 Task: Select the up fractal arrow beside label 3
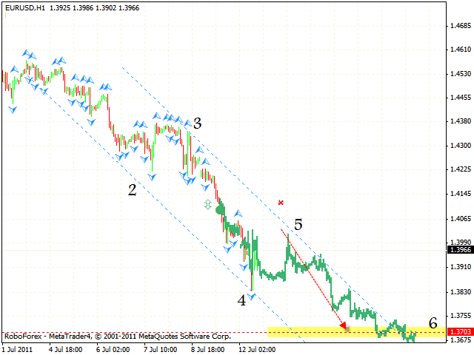point(187,123)
